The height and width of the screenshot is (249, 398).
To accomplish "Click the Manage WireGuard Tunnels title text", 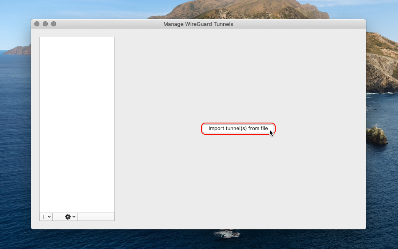I will click(x=198, y=24).
